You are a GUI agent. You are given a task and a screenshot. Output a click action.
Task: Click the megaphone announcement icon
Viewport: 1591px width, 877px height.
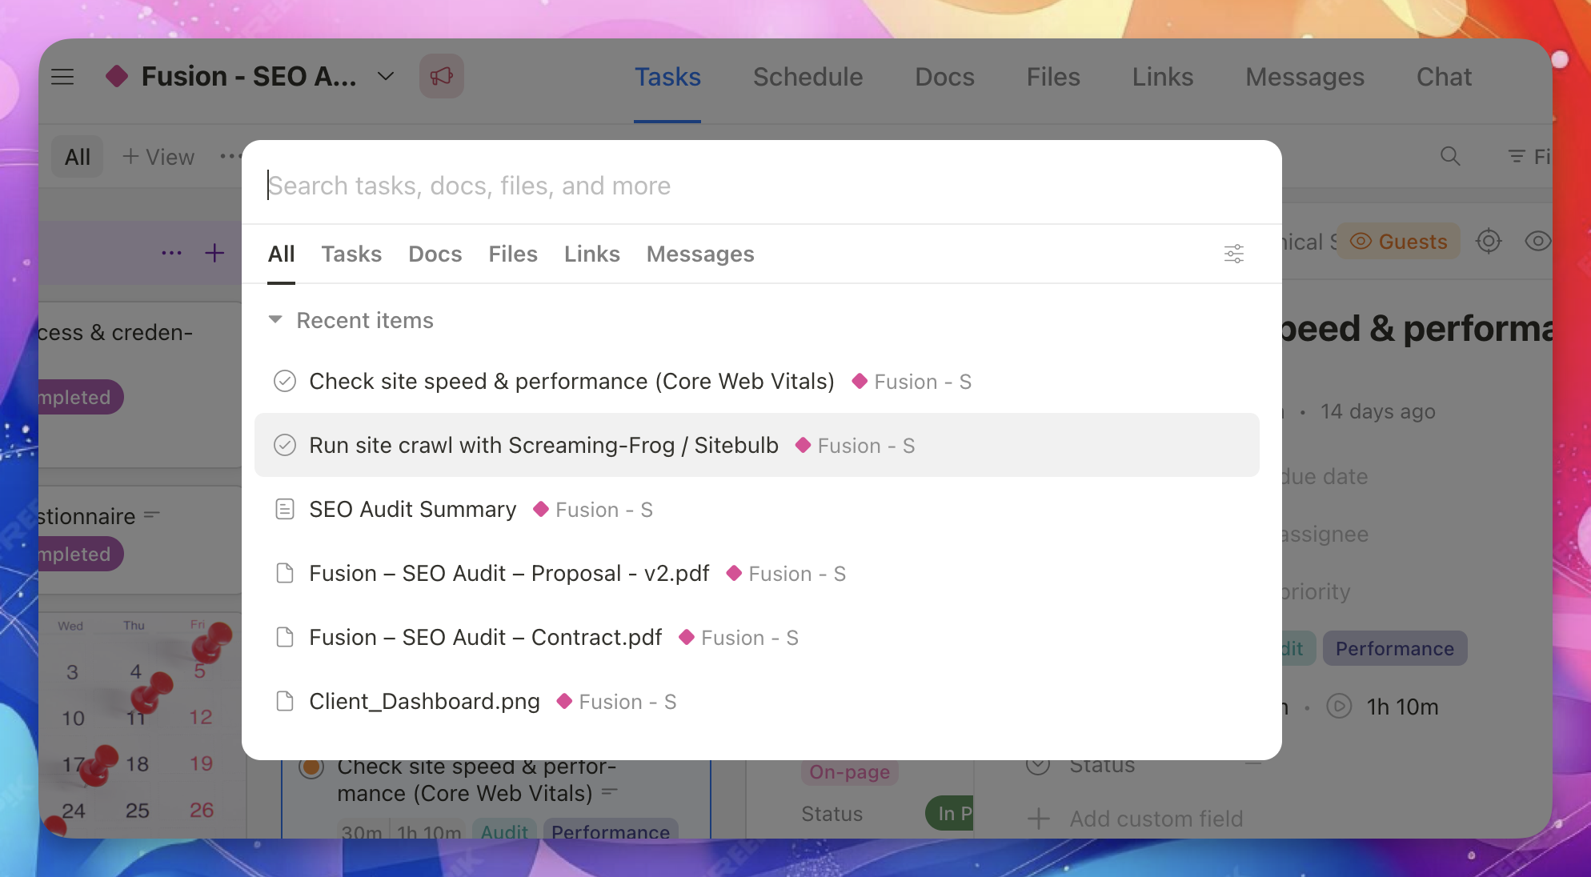(x=442, y=77)
